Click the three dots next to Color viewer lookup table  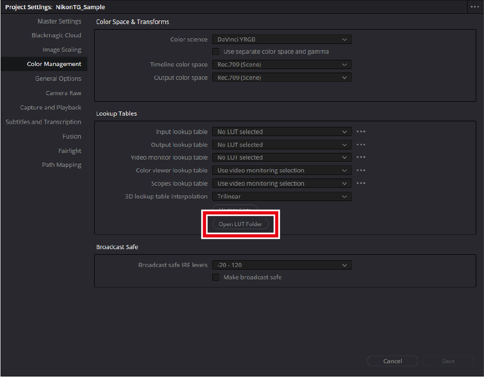click(361, 170)
